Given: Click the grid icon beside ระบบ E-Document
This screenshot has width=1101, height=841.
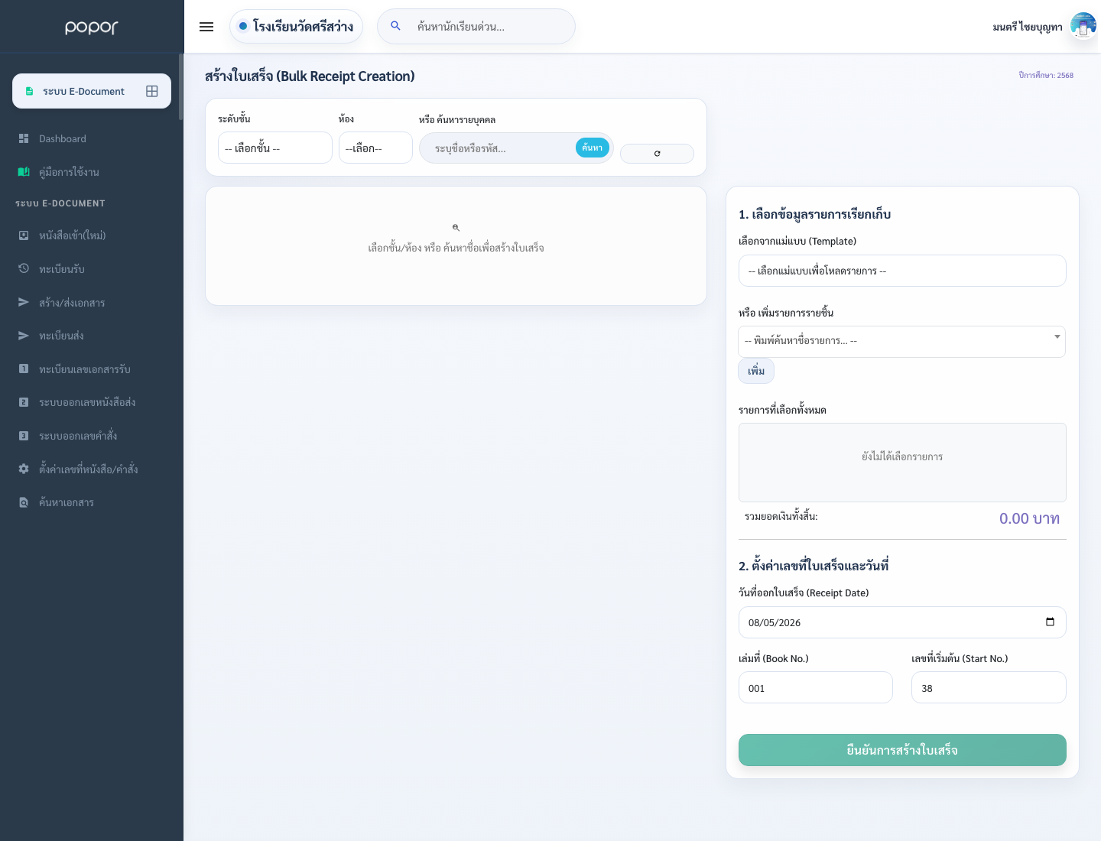Looking at the screenshot, I should point(152,91).
